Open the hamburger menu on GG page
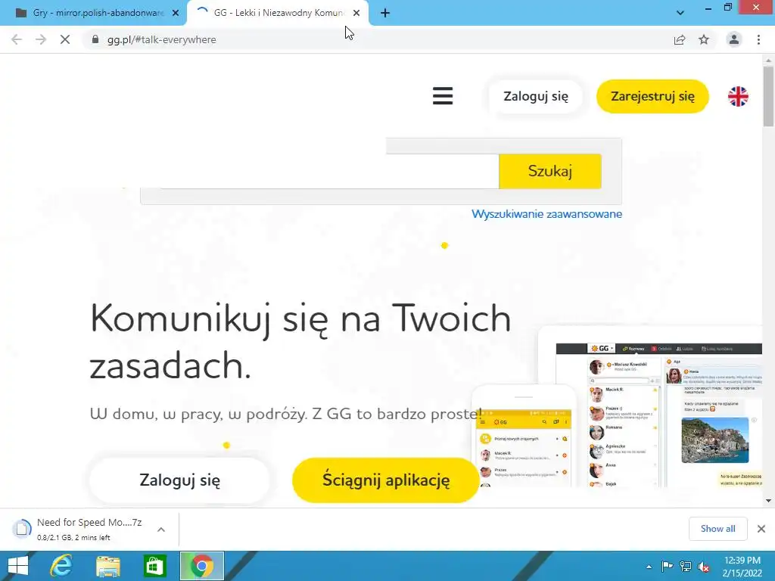 pyautogui.click(x=442, y=96)
